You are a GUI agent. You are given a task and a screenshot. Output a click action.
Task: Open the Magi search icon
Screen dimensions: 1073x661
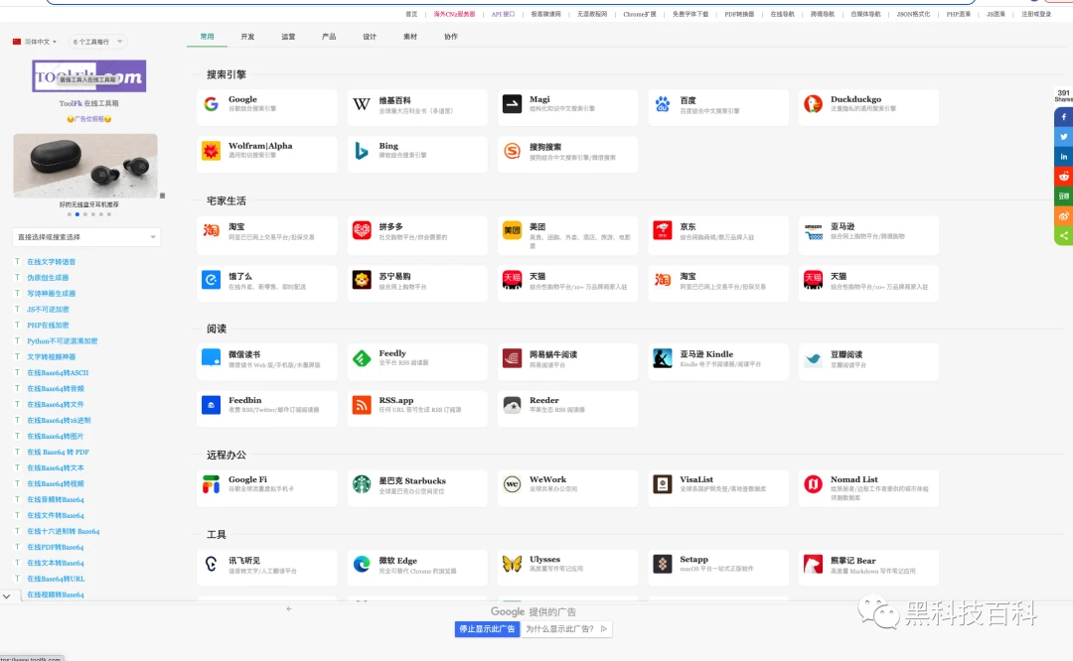pos(512,104)
